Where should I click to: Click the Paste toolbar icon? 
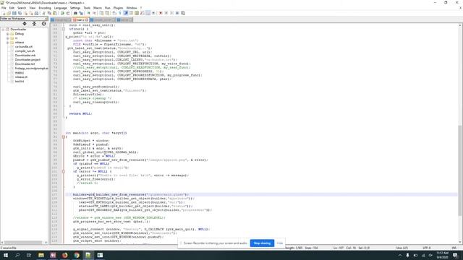pyautogui.click(x=55, y=13)
